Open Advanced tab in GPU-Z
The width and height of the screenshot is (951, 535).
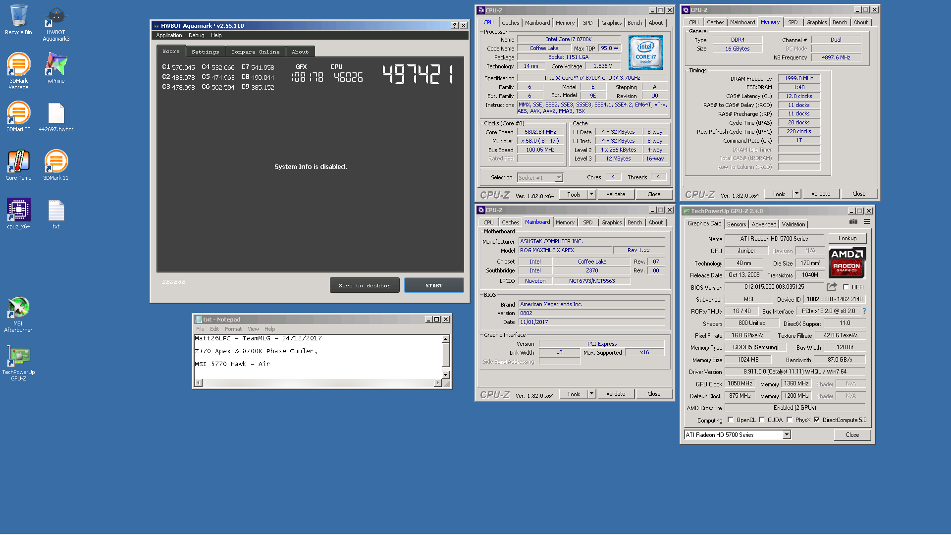point(764,224)
